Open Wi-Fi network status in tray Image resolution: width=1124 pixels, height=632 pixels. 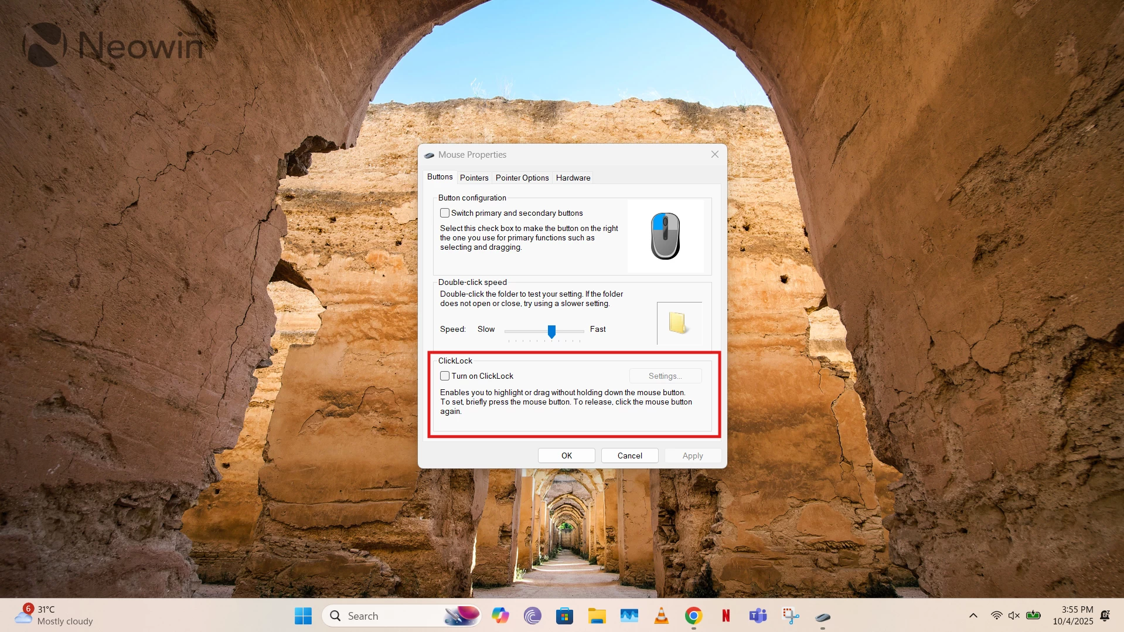coord(996,616)
